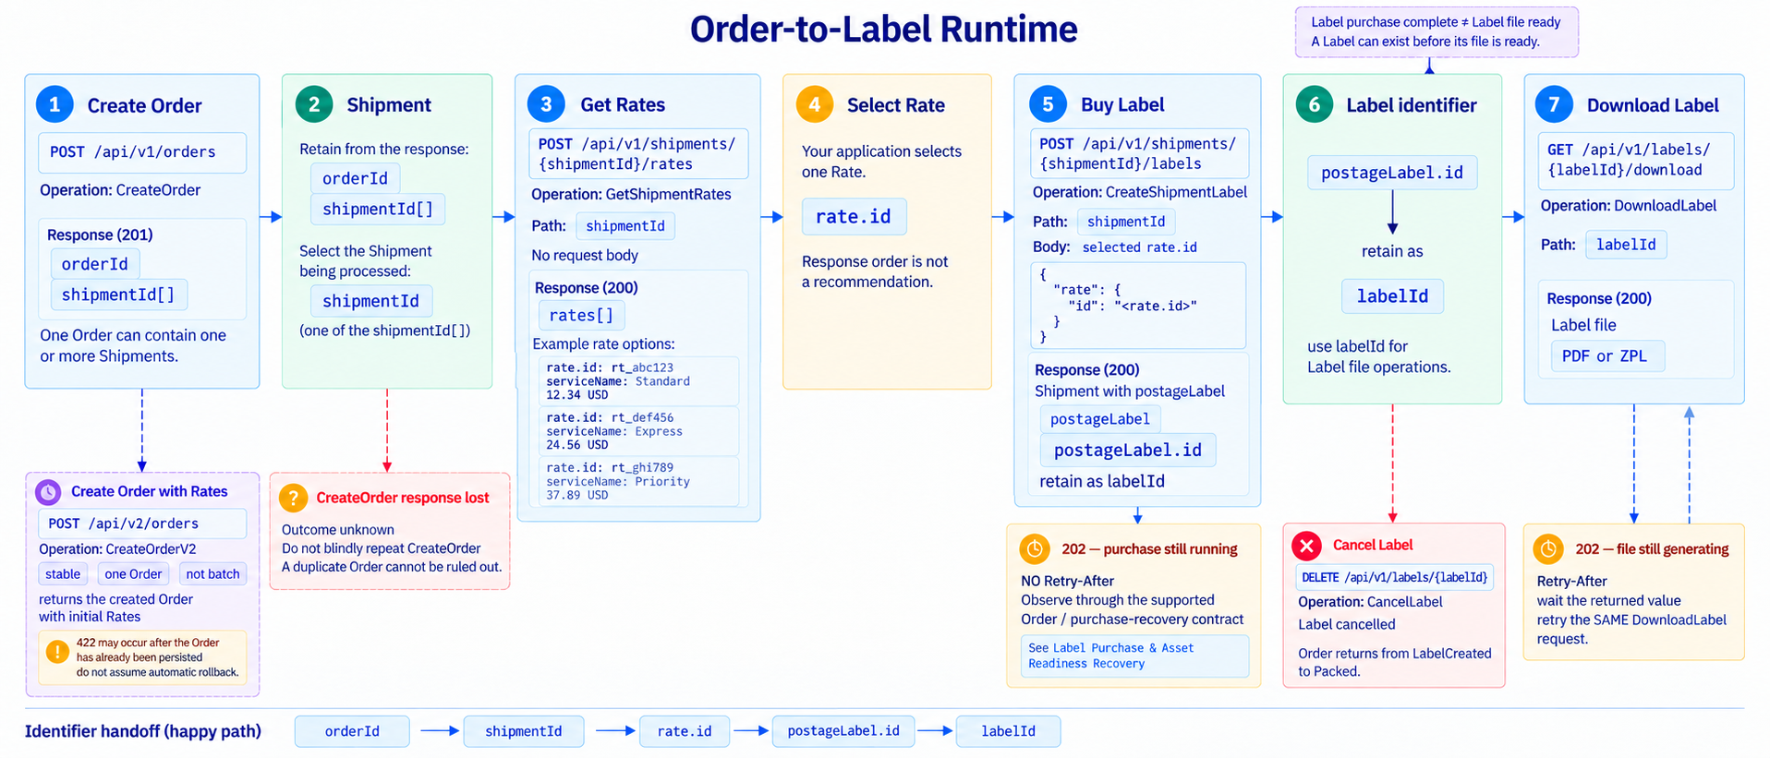Select the number 3 badge beside Get Rates
The height and width of the screenshot is (758, 1770).
coord(546,104)
